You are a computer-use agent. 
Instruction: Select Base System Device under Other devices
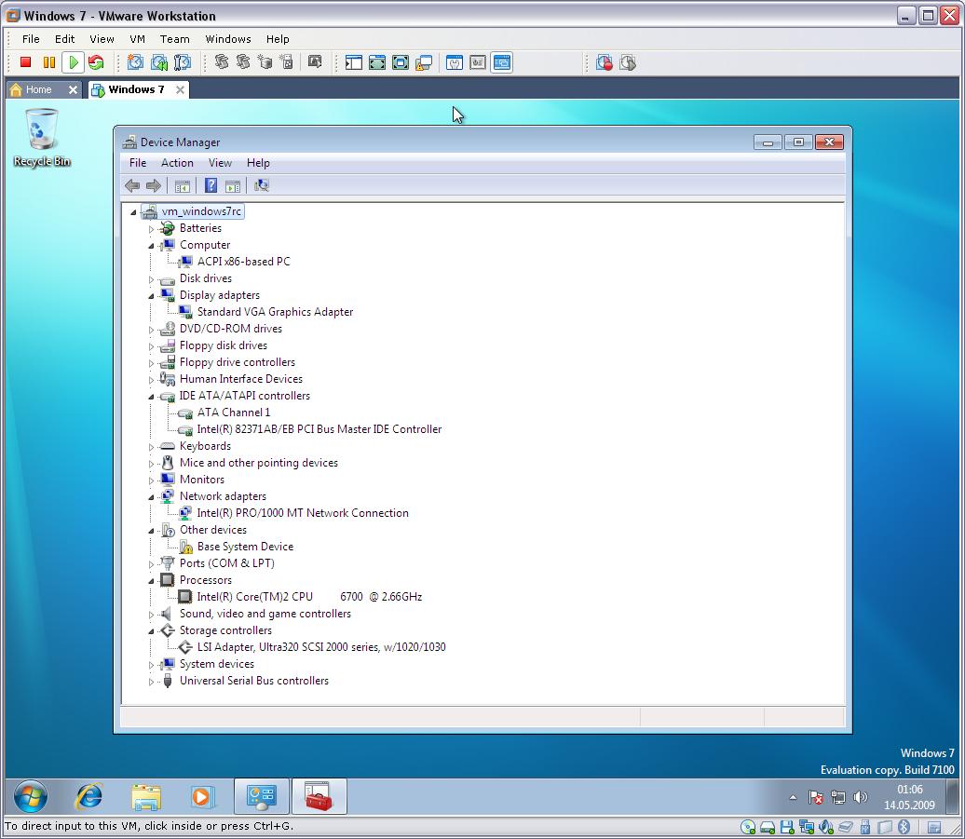(x=245, y=547)
